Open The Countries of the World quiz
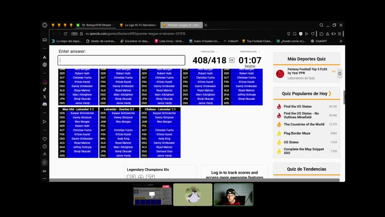Viewport: 385px width, 217px height. pyautogui.click(x=304, y=124)
